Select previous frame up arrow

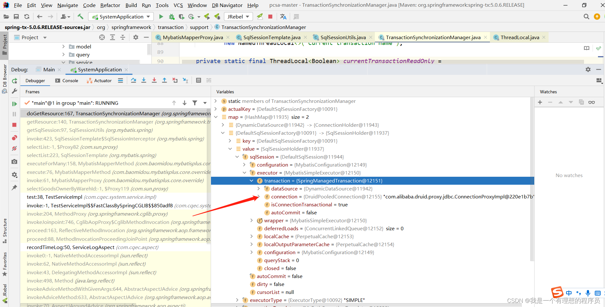[174, 103]
